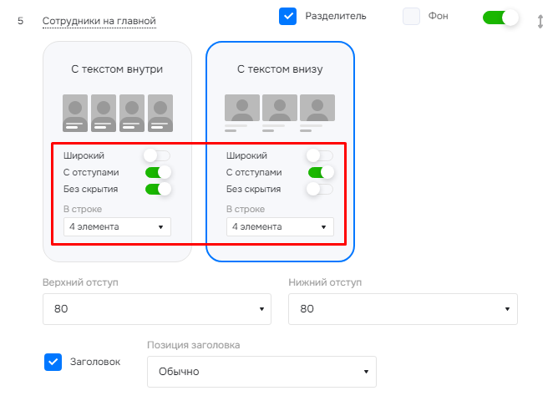Click the Разделитель label text
The width and height of the screenshot is (558, 406).
[x=335, y=16]
